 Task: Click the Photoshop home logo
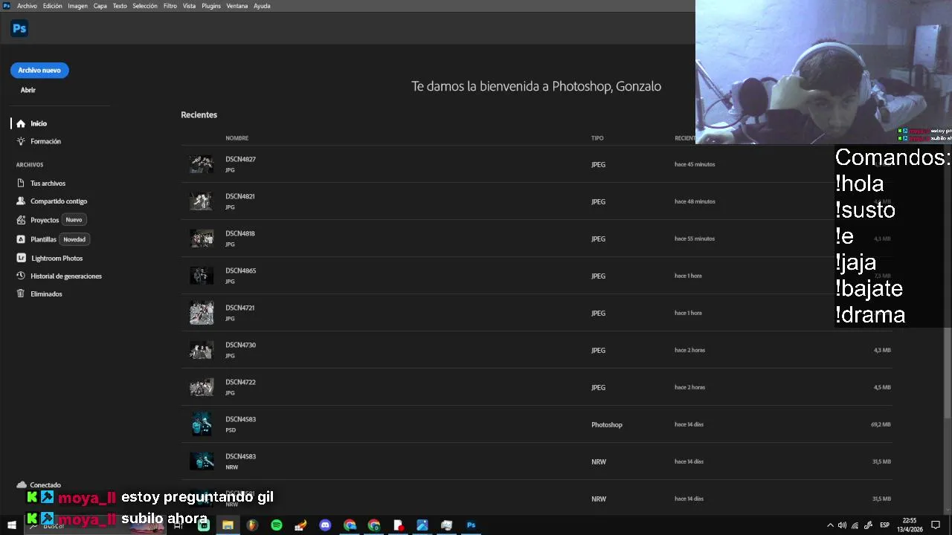[19, 29]
